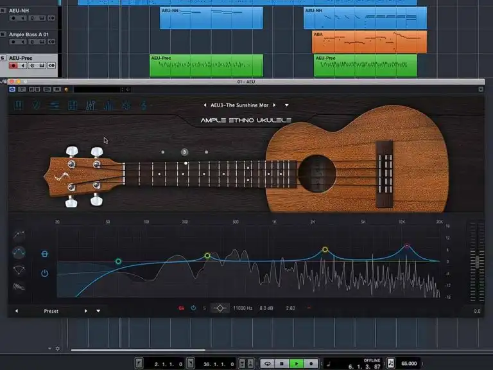Select the first EQ filter curve shape

19,234
